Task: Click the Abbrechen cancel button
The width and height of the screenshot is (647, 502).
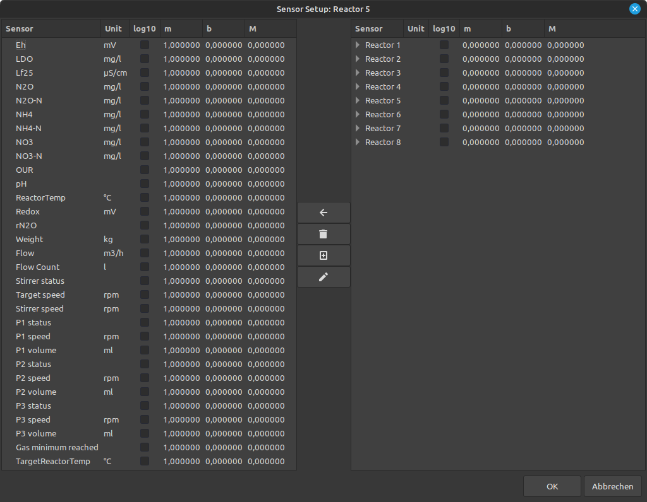Action: (612, 487)
